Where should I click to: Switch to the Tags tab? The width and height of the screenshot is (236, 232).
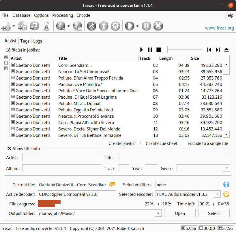(x=25, y=41)
